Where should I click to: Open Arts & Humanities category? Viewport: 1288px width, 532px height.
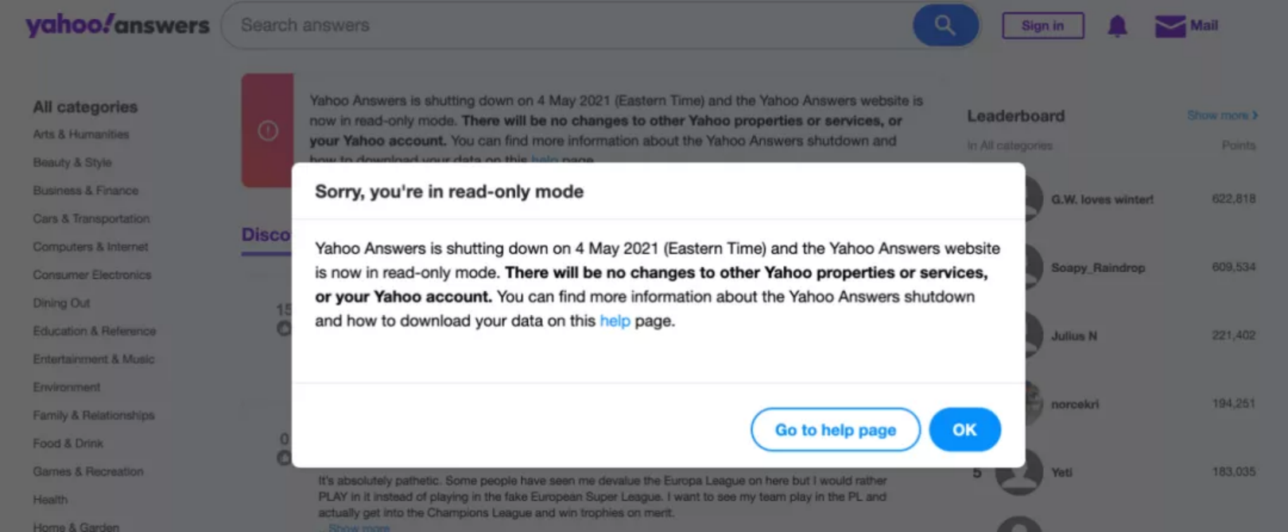(81, 134)
